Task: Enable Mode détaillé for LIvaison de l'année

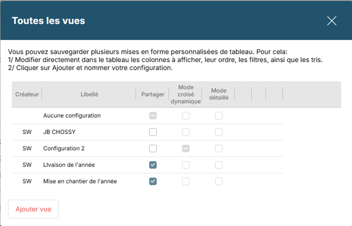Action: (x=219, y=165)
